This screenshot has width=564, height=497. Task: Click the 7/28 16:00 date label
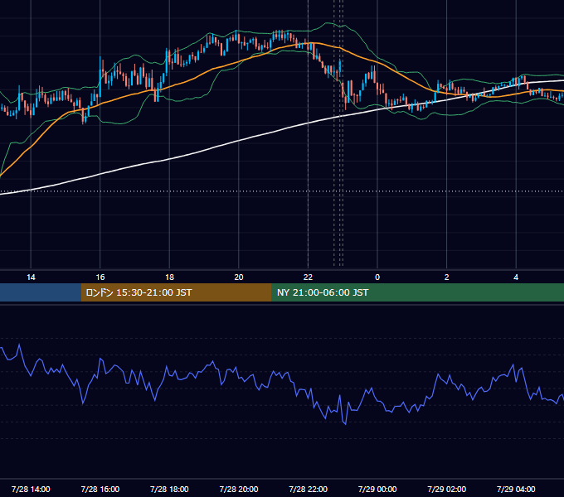(100, 489)
